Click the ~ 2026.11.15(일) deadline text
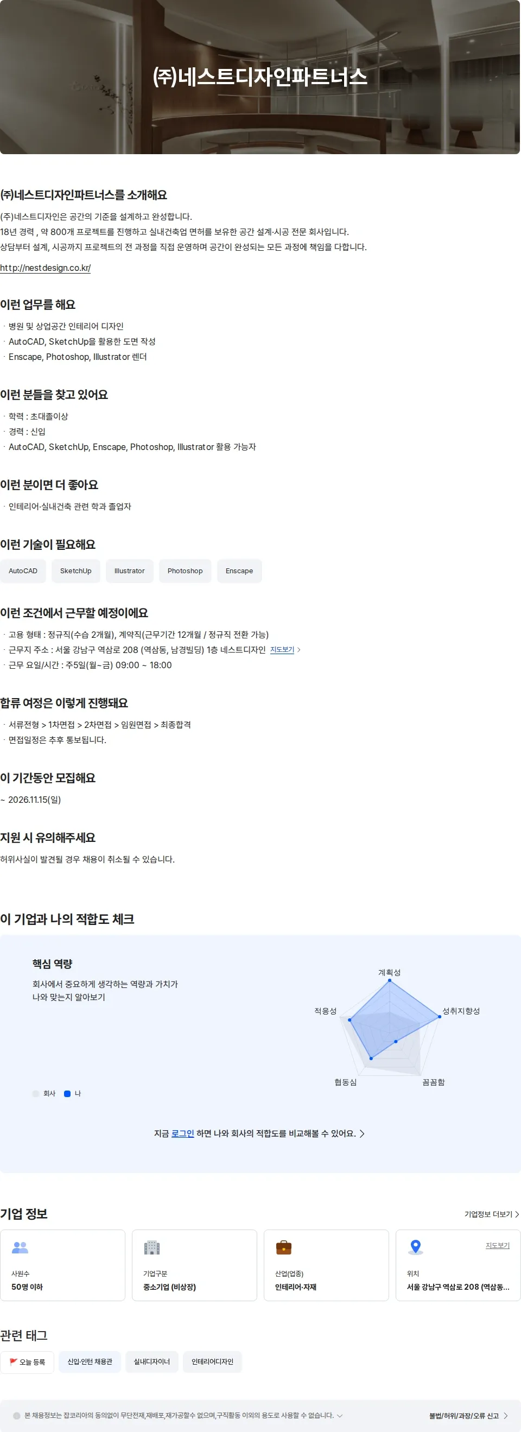521x1432 pixels. click(x=30, y=800)
